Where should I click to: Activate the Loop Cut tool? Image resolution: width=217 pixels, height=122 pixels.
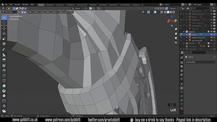coord(4,76)
